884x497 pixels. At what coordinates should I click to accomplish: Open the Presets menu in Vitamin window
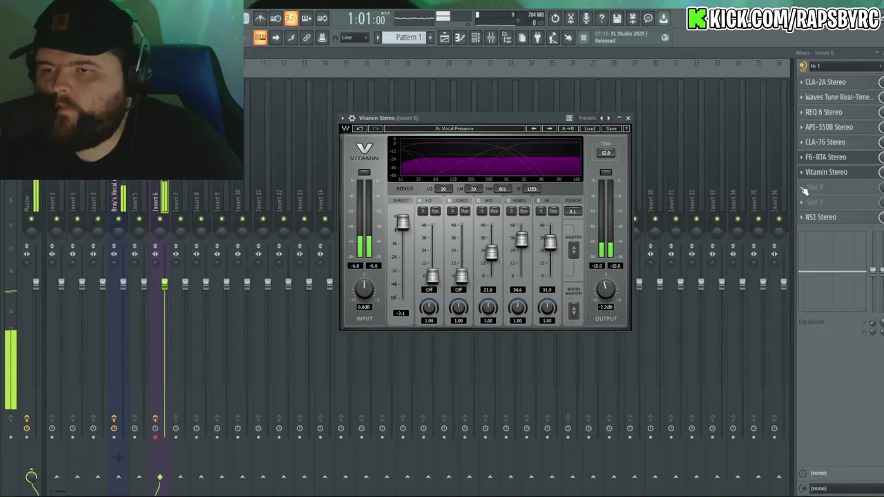point(587,118)
